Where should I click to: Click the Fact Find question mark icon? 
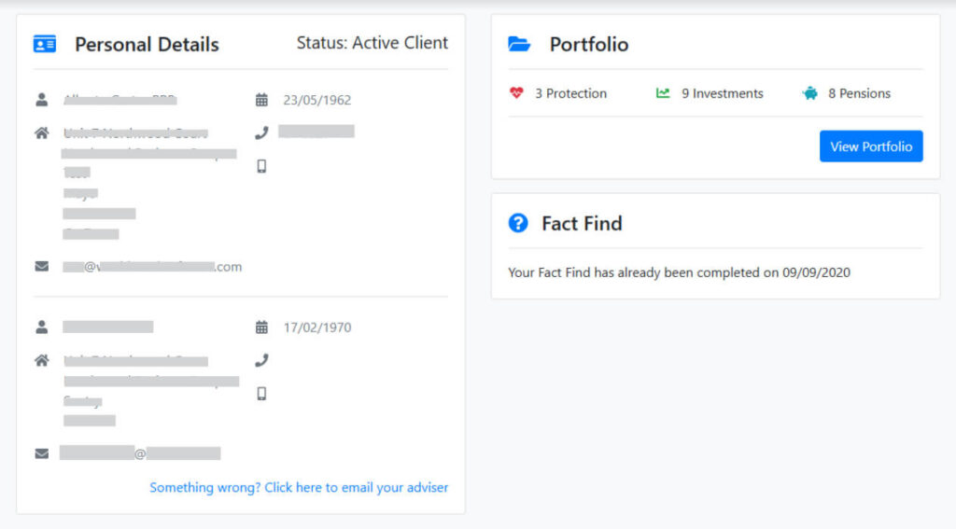(518, 223)
